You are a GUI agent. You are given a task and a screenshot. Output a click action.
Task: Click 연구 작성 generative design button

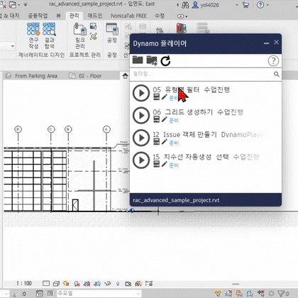pos(33,35)
